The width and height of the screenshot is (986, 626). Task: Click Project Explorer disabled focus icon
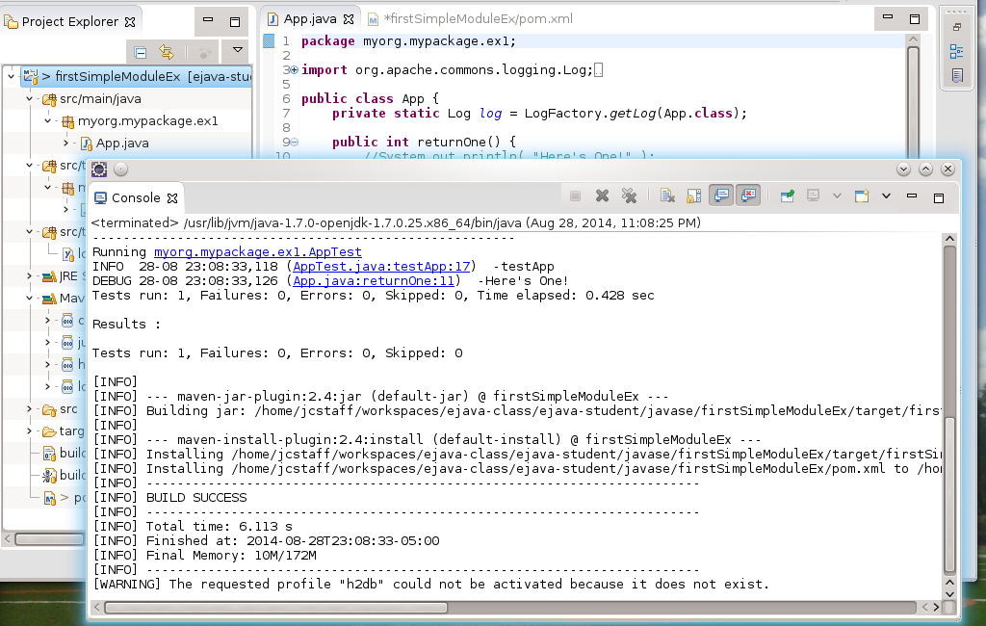[204, 52]
